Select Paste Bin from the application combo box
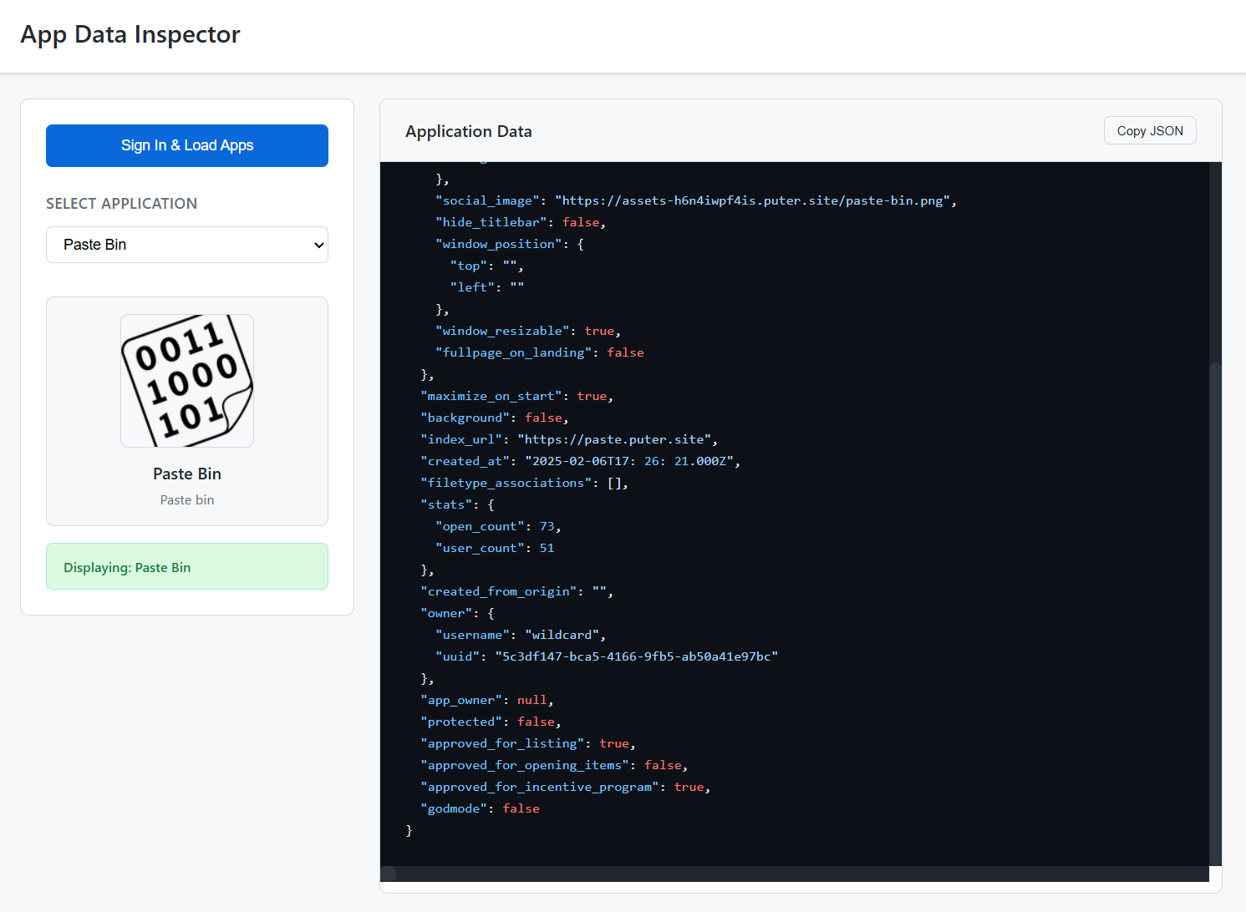 186,245
